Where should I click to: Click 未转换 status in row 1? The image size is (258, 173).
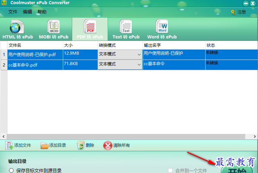pyautogui.click(x=212, y=53)
